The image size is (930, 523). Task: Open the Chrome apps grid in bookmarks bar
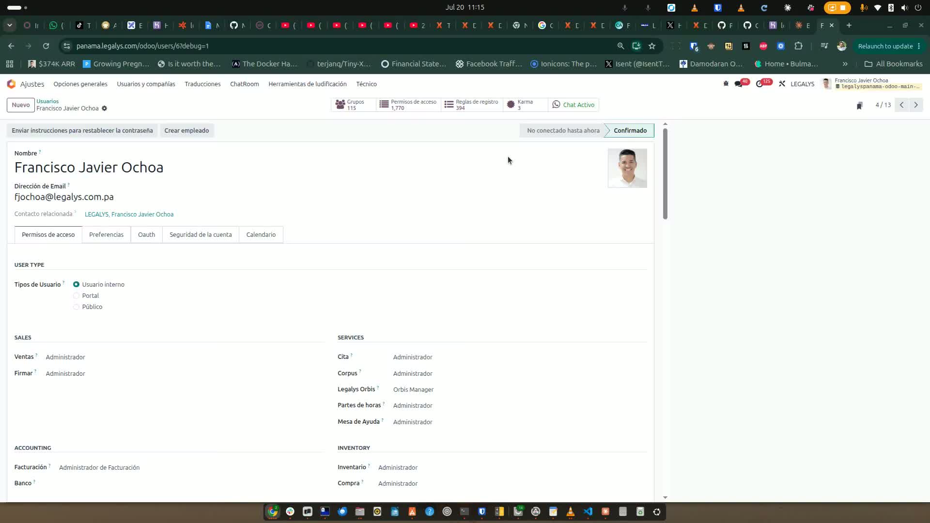pos(10,64)
